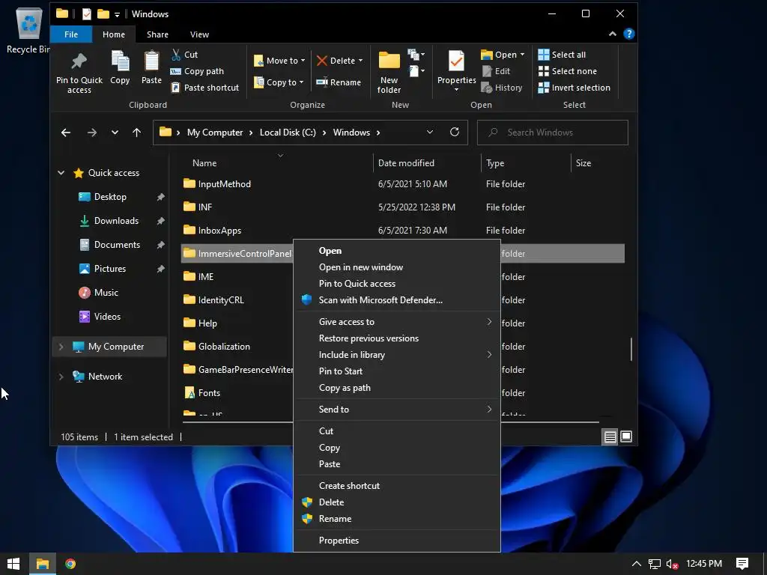Sort by the Name column header
This screenshot has height=575, width=767.
204,163
